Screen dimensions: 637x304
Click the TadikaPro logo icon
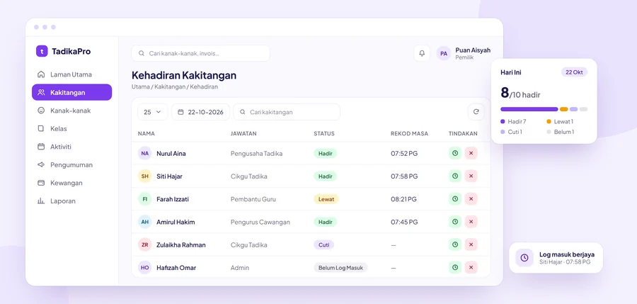[x=42, y=51]
